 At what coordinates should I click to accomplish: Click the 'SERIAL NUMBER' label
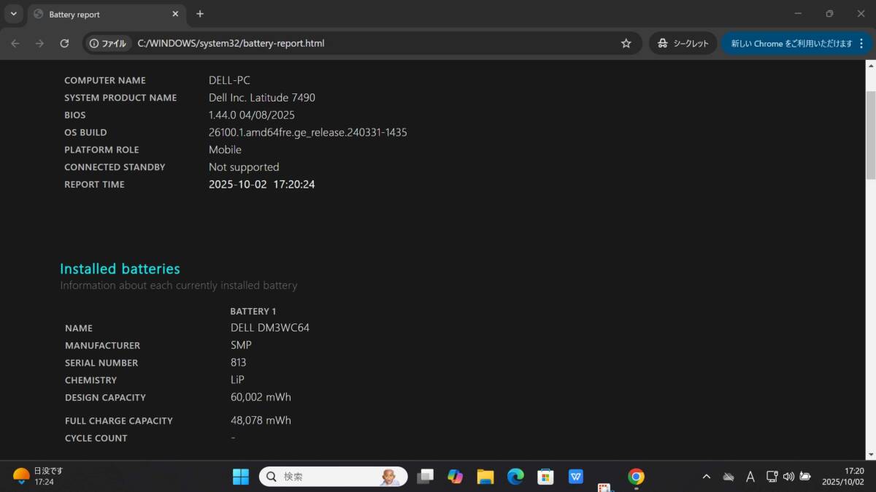(101, 363)
